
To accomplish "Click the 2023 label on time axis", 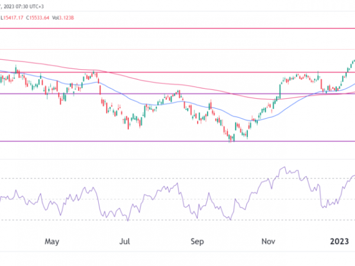I will (x=340, y=241).
